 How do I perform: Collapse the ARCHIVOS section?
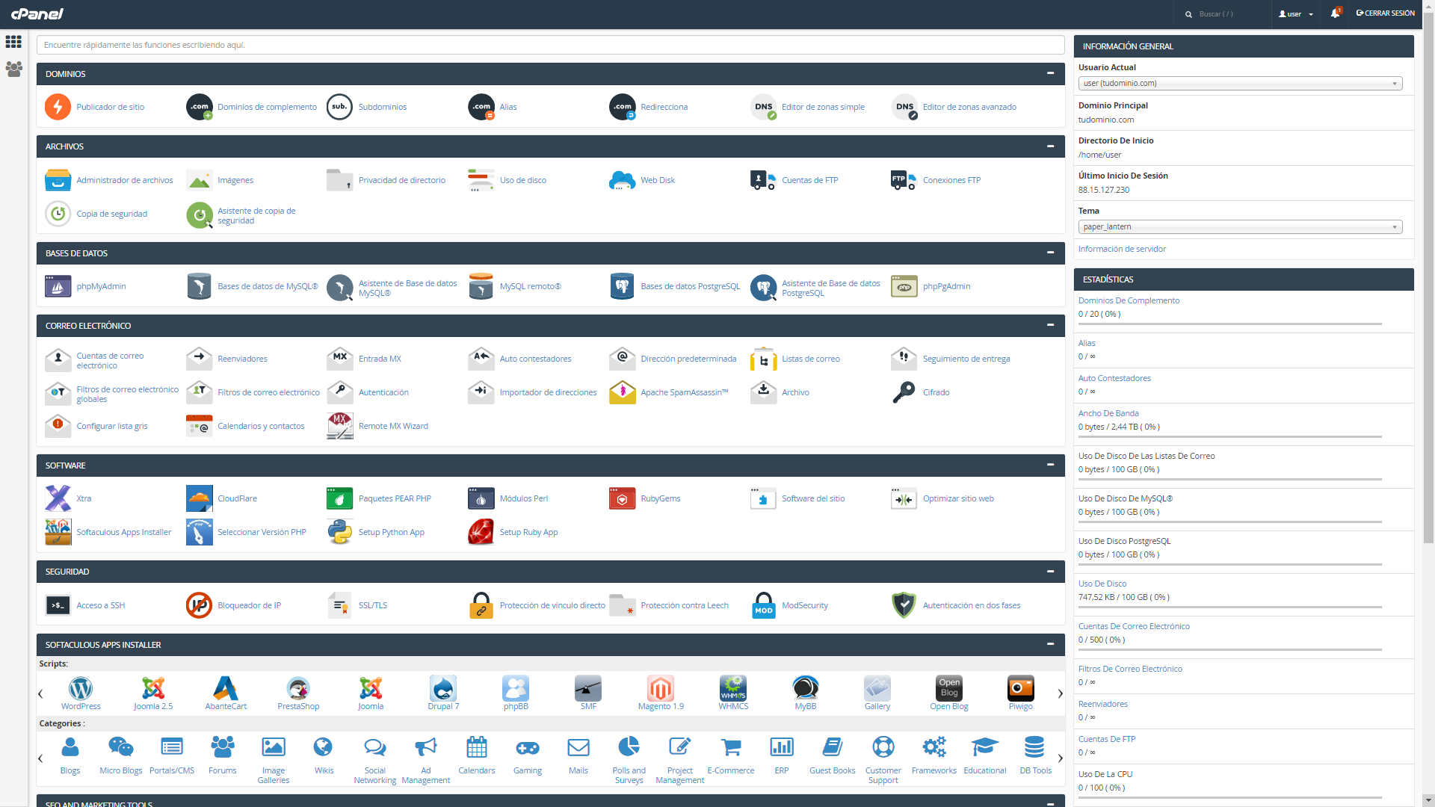(1050, 146)
